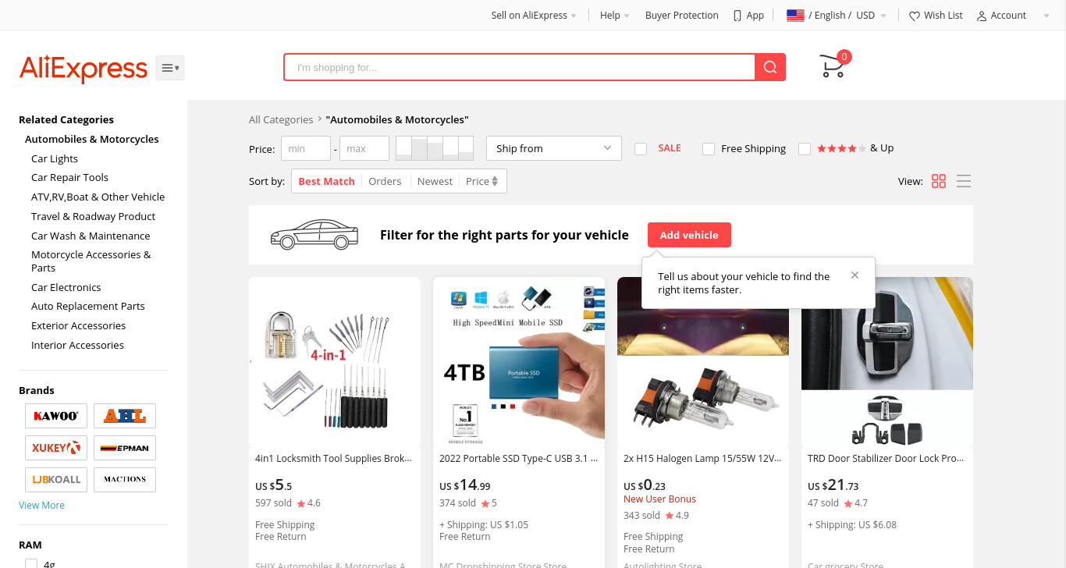Expand the Sell on AliExpress menu
Screen dimensions: 1066x568
click(534, 16)
